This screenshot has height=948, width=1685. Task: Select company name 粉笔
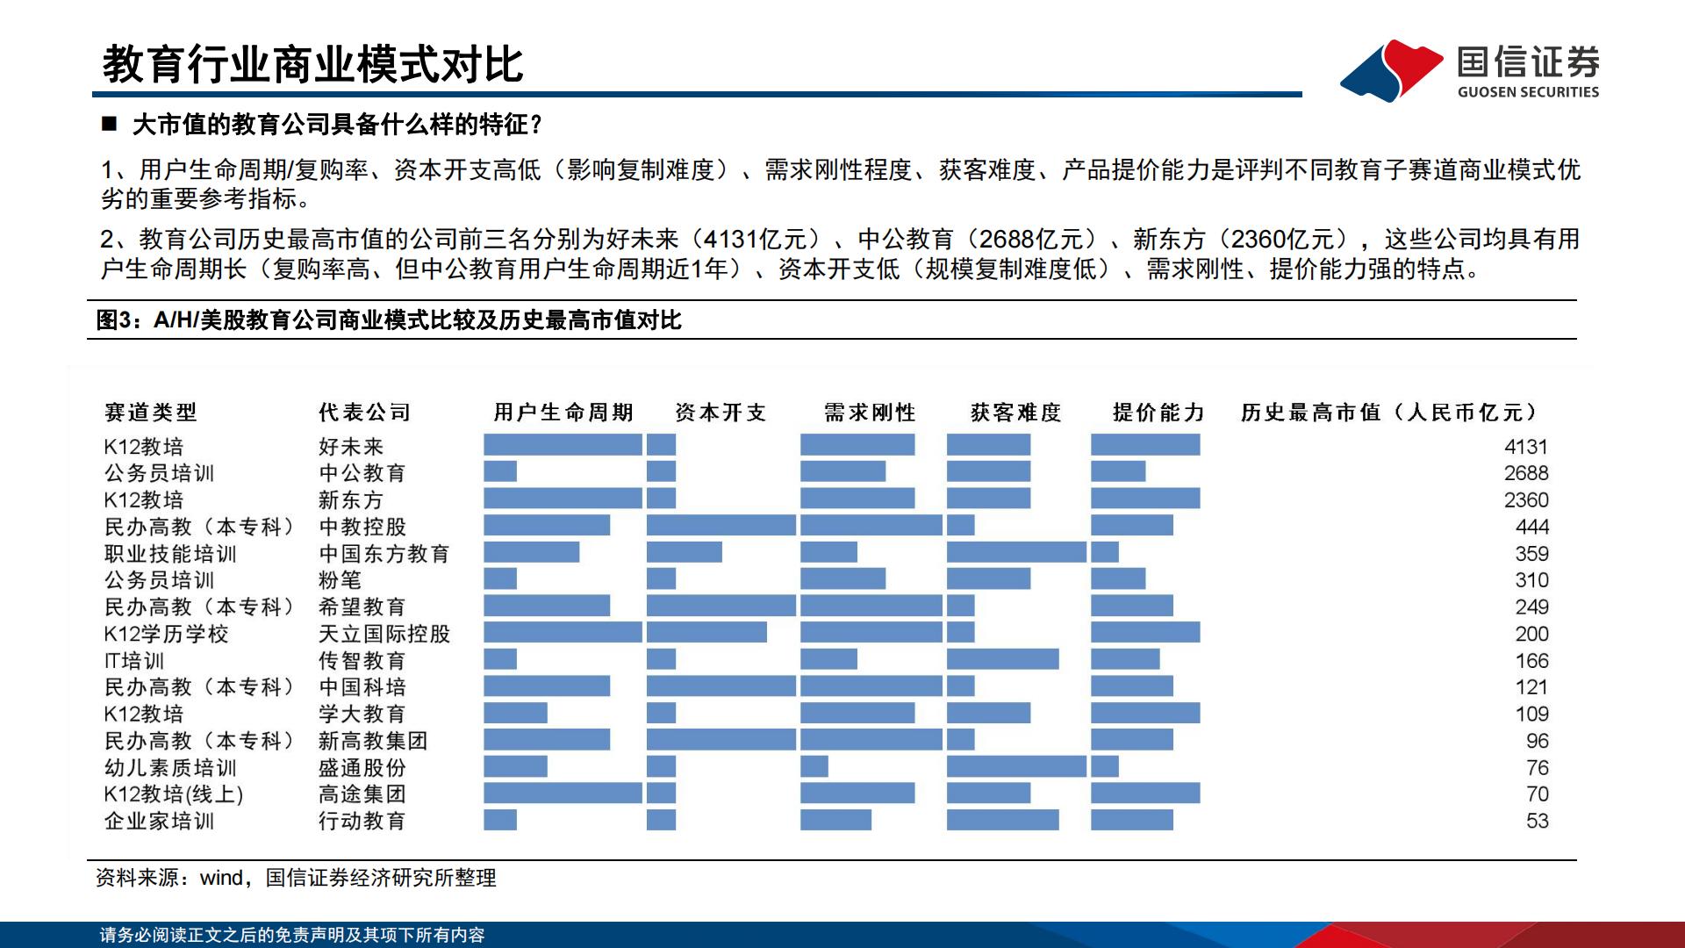coord(341,580)
